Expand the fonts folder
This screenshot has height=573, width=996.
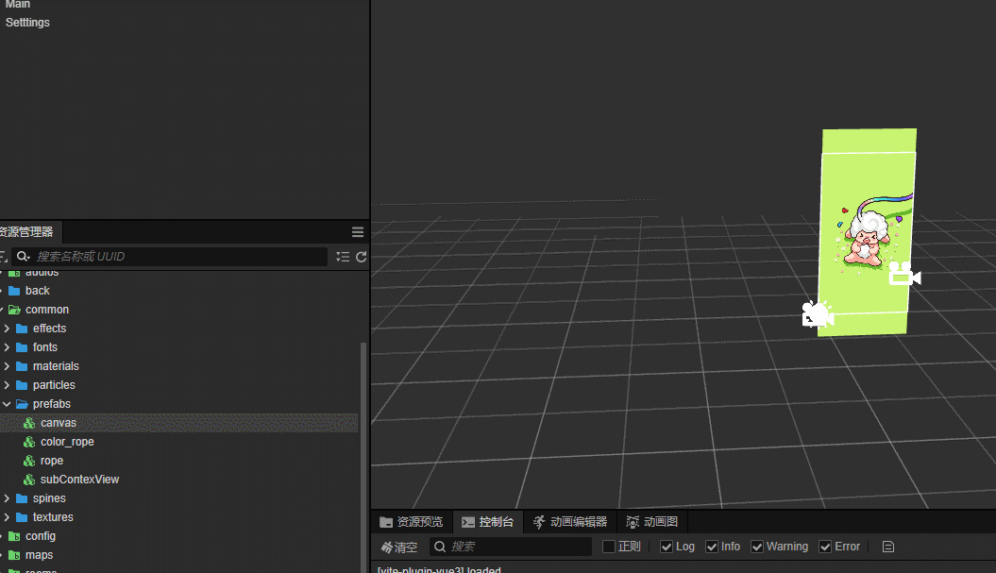[x=7, y=347]
